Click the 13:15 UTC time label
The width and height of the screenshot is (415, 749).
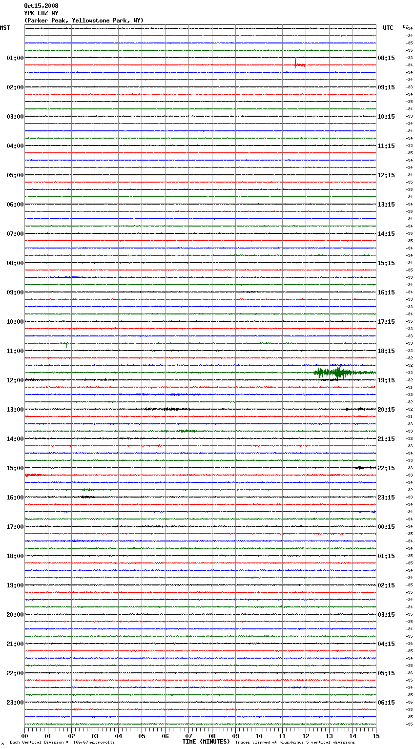tap(386, 205)
